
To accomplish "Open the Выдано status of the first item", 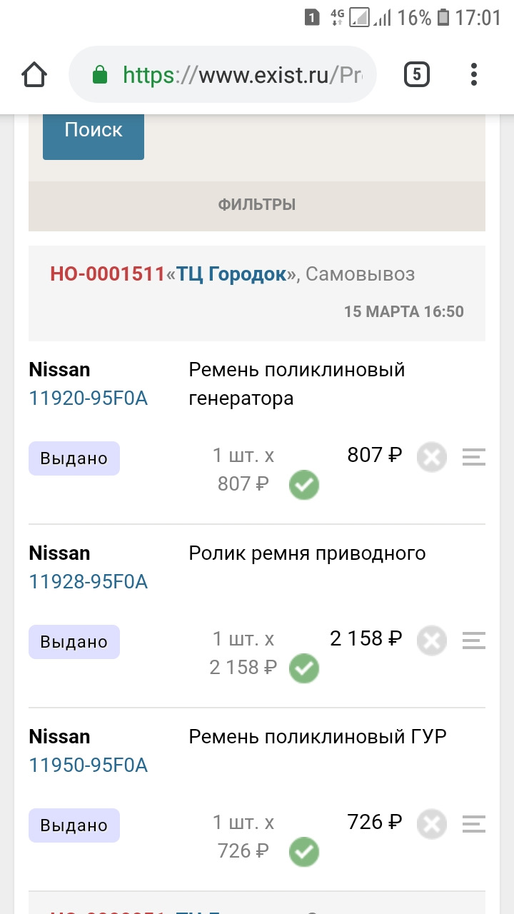I will [74, 458].
